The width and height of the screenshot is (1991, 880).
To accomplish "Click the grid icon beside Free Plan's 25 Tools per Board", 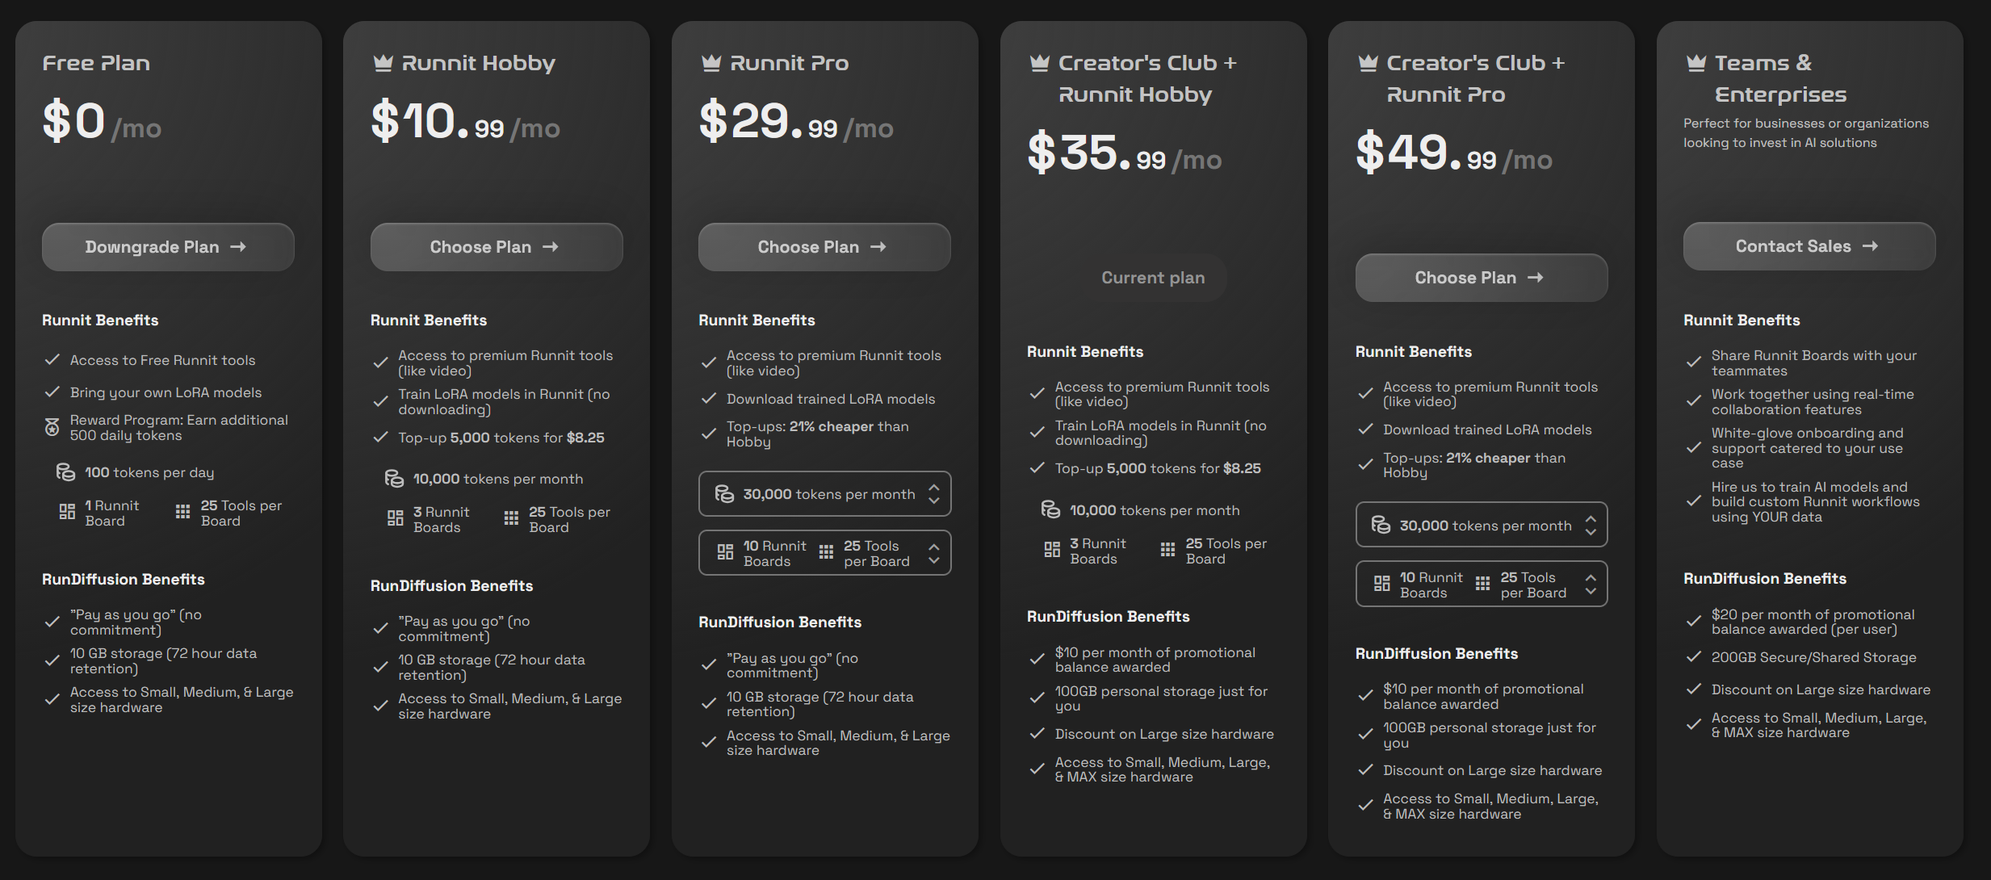I will coord(183,512).
